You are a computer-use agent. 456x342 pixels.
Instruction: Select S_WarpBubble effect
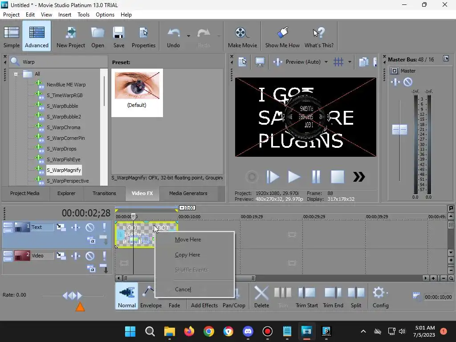tap(62, 106)
